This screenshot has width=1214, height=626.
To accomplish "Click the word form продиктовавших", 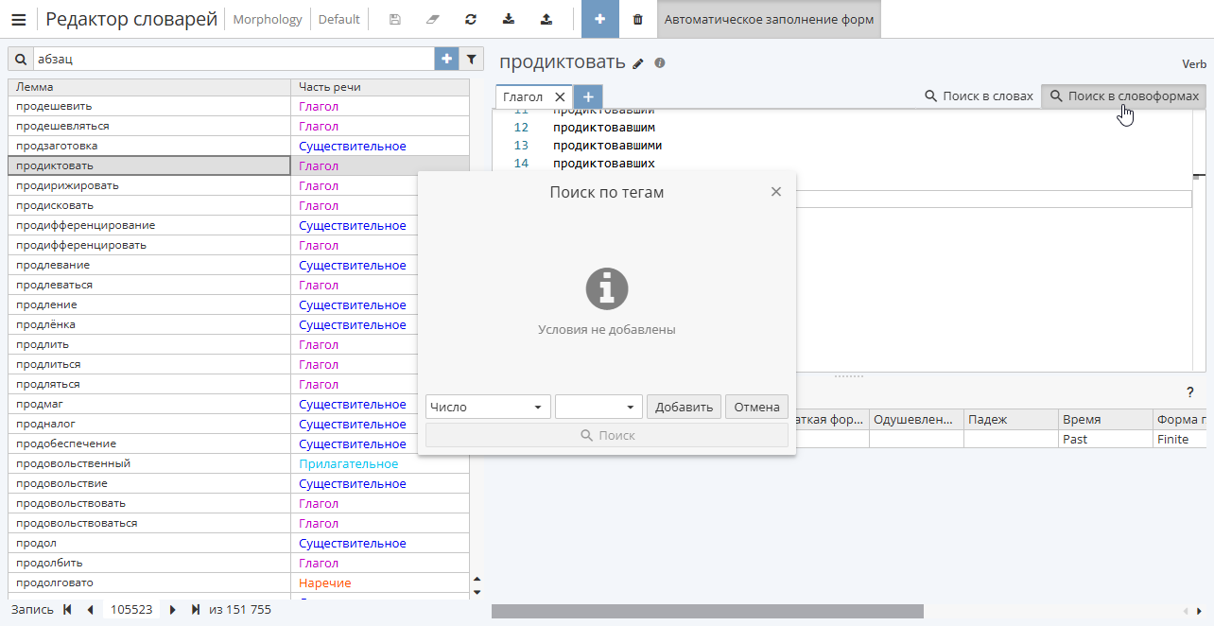I will 603,164.
